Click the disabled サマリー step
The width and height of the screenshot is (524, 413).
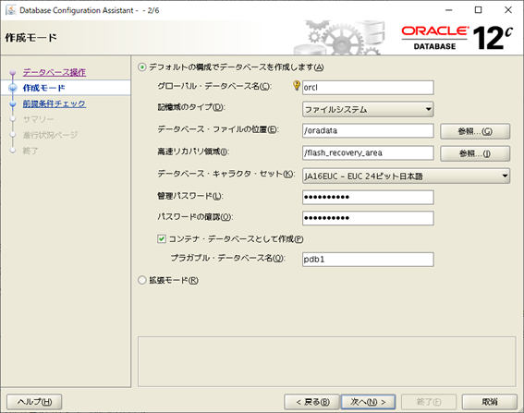(x=38, y=119)
